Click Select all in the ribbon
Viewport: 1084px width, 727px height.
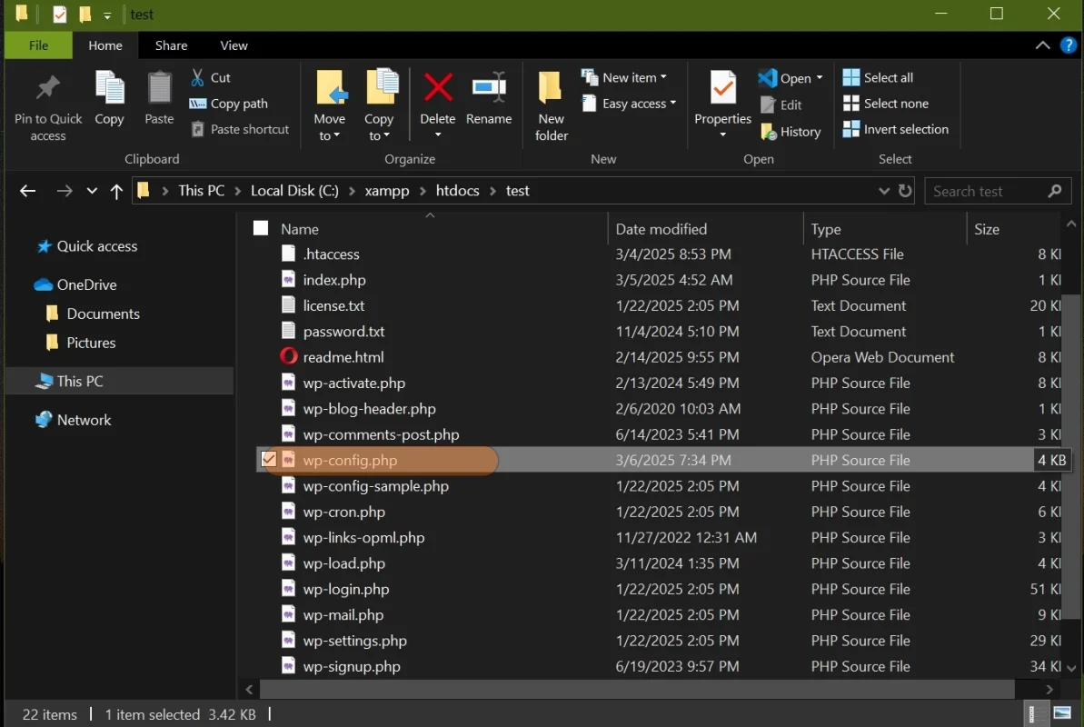point(878,78)
